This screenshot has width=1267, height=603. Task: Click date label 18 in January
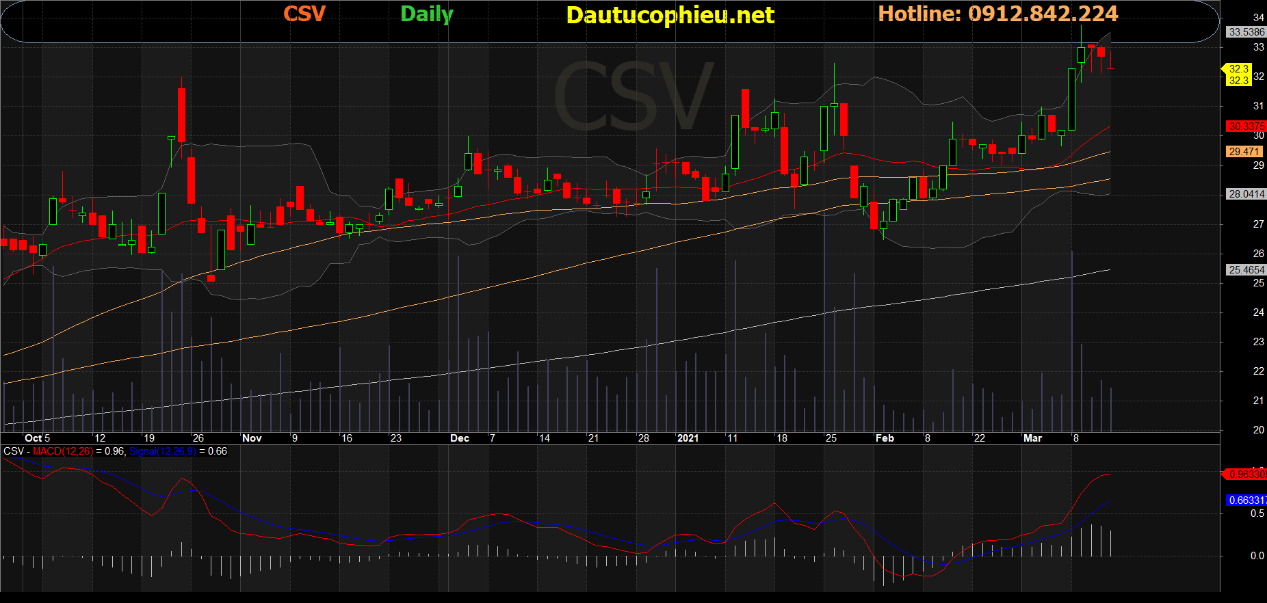point(782,438)
